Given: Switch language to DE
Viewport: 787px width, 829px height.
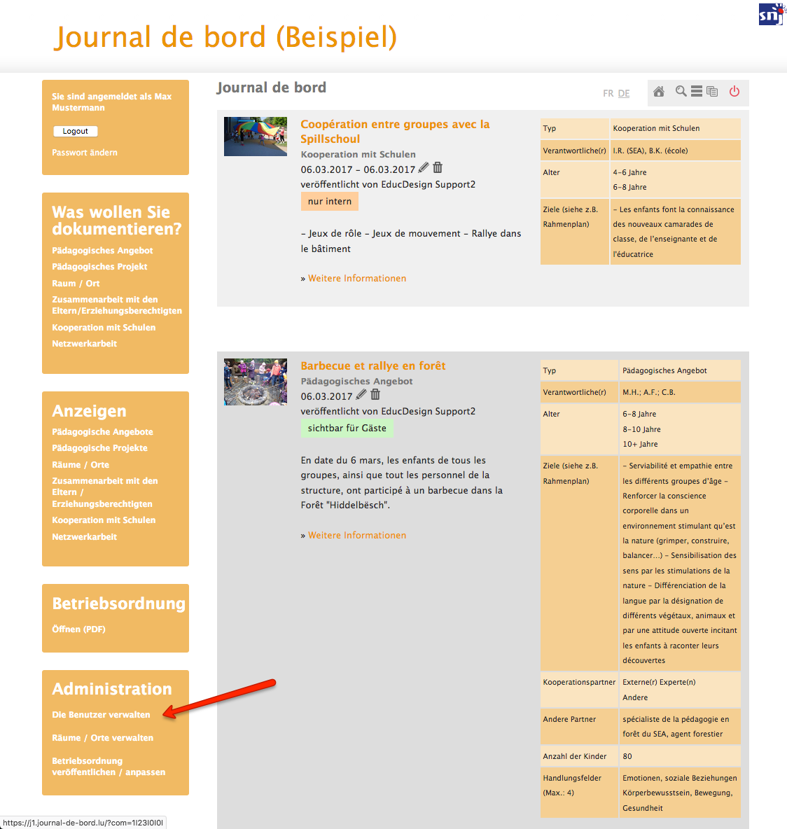Looking at the screenshot, I should click(624, 92).
